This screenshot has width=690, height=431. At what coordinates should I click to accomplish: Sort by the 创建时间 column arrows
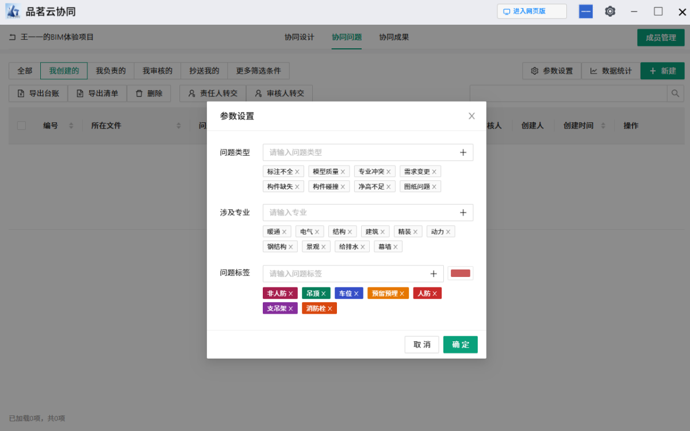tap(603, 125)
